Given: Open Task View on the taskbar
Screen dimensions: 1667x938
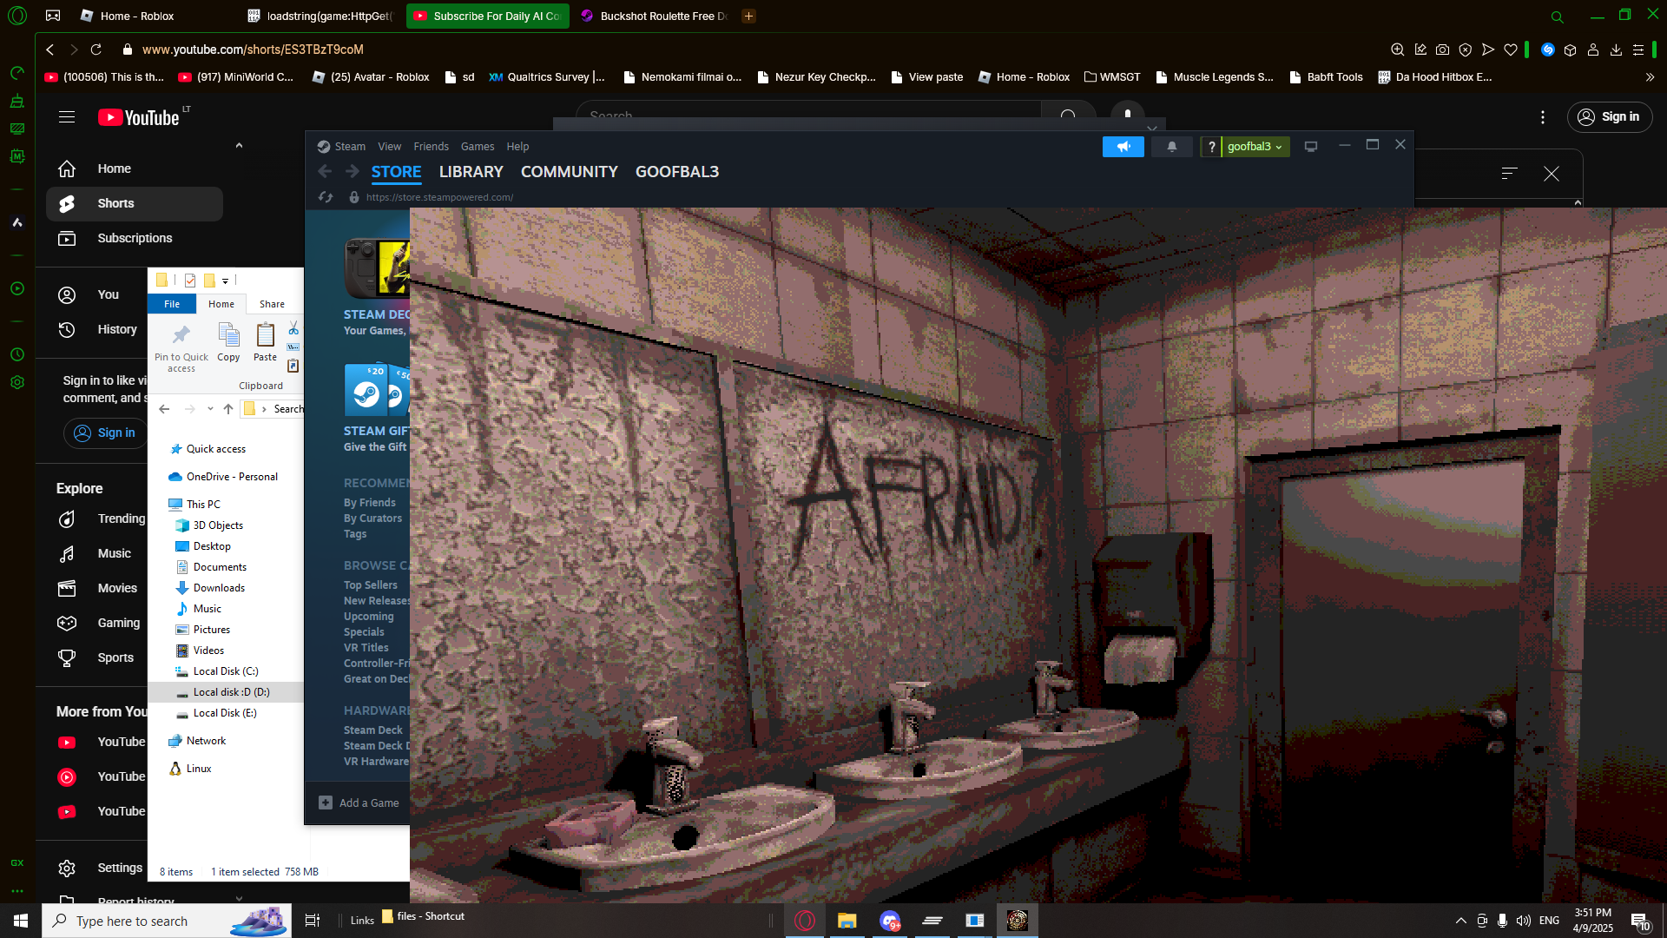Looking at the screenshot, I should tap(313, 921).
